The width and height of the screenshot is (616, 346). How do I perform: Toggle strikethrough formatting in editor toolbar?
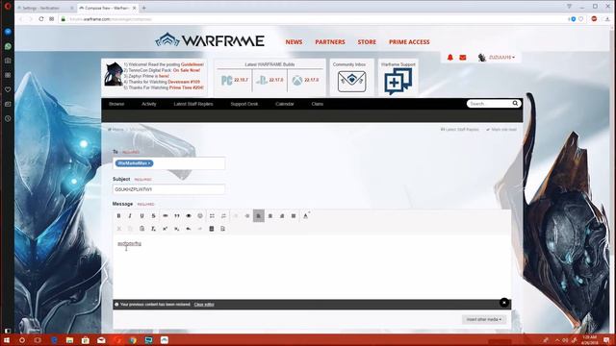pyautogui.click(x=154, y=215)
